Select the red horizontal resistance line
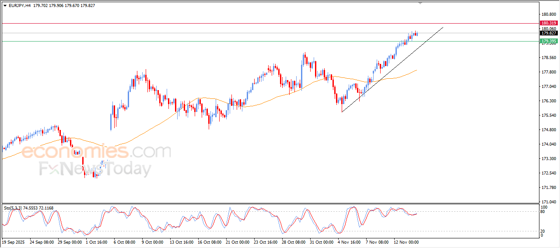Viewport: 560px width, 248px height. tap(270, 23)
